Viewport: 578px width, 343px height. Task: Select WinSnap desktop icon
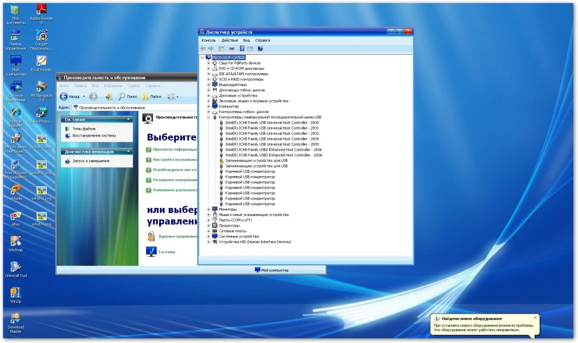pos(15,244)
